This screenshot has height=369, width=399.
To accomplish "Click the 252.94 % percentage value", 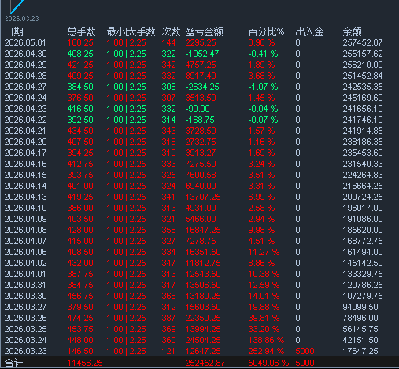I will pyautogui.click(x=266, y=351).
